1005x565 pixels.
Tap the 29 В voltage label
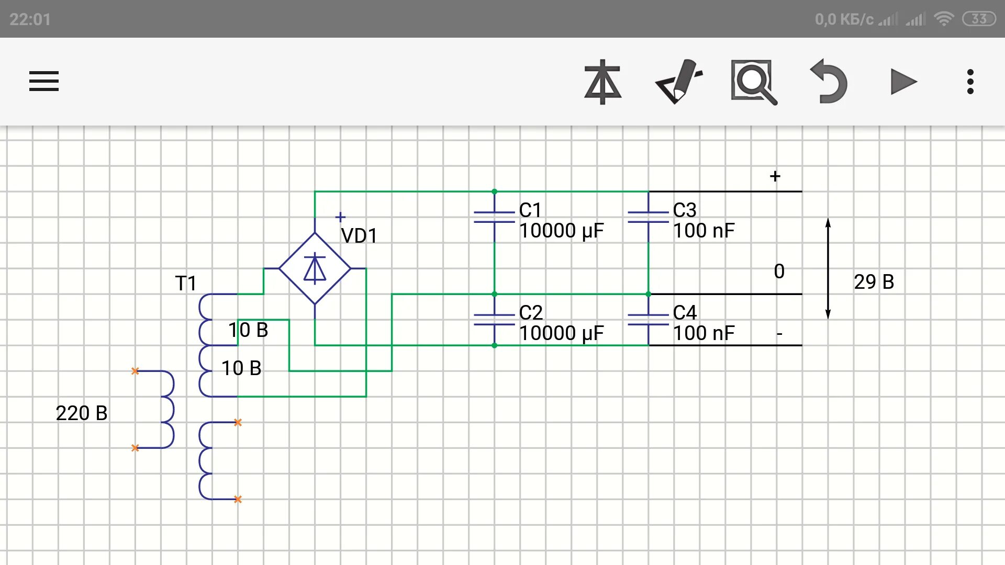874,282
